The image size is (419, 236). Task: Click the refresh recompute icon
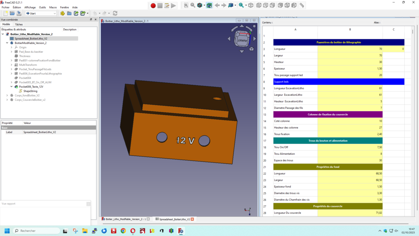pyautogui.click(x=115, y=14)
